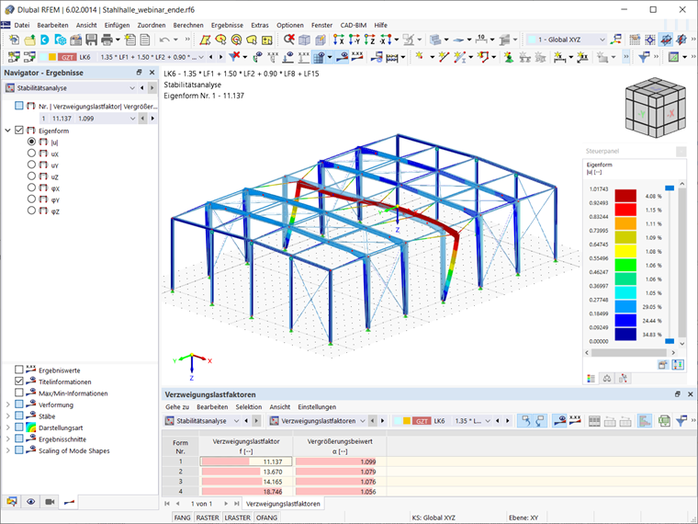Click the control panel filter tab icon

623,379
